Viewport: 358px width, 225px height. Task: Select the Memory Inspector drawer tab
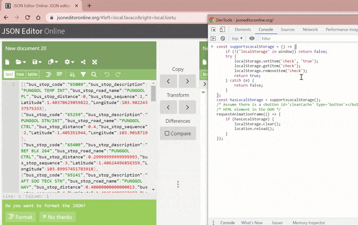(308, 222)
